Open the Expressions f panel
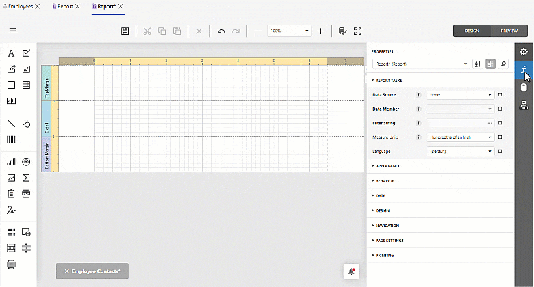The image size is (534, 287). point(524,70)
